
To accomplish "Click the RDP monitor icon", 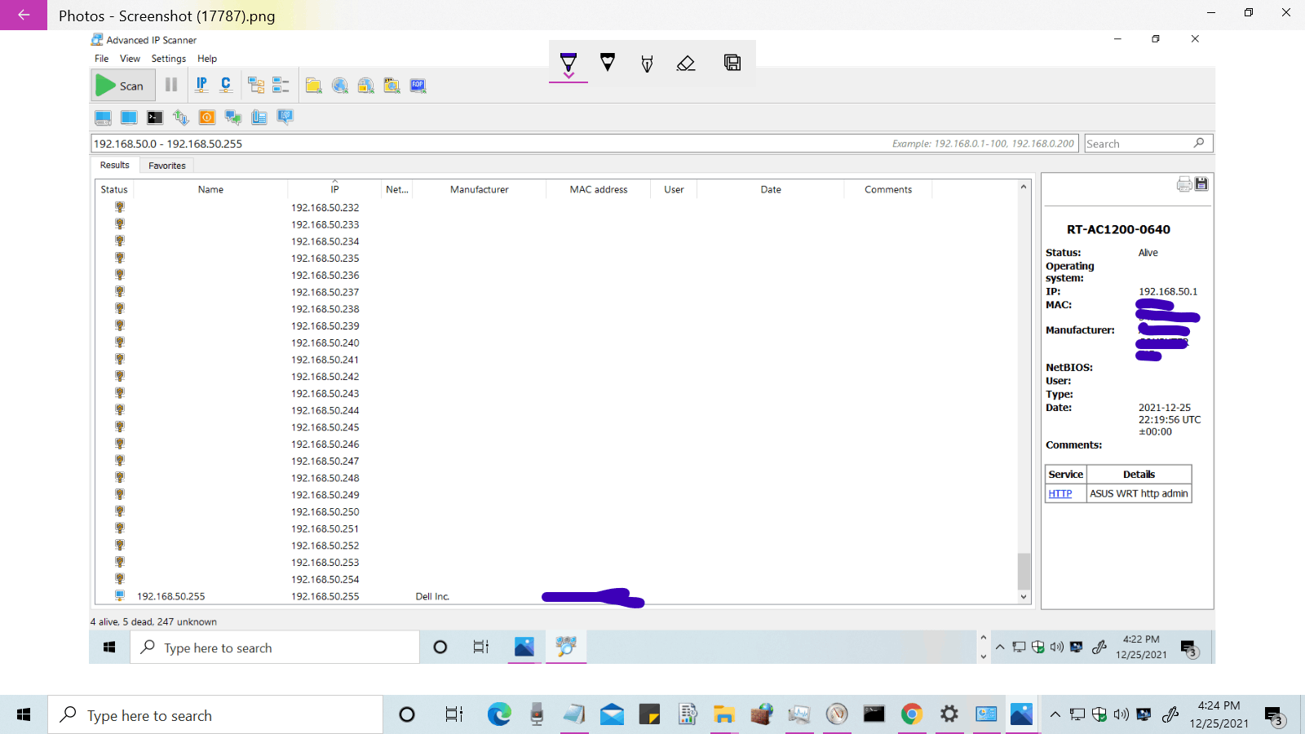I will coord(418,86).
